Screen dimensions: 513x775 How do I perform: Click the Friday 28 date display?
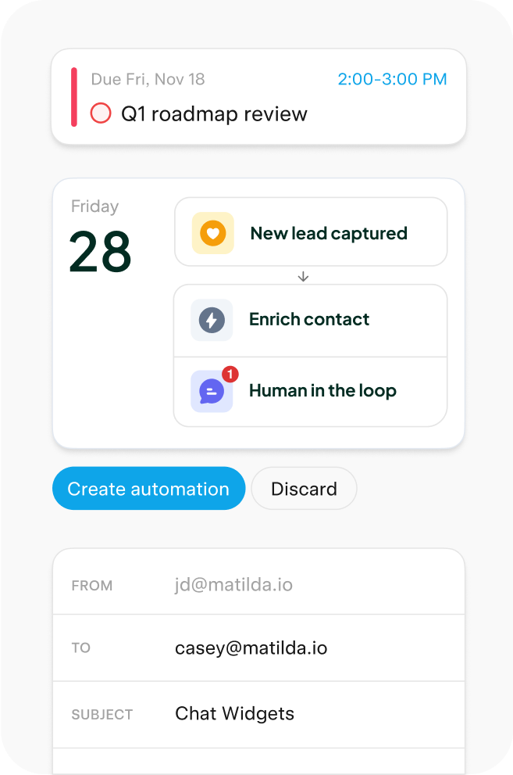(x=100, y=240)
